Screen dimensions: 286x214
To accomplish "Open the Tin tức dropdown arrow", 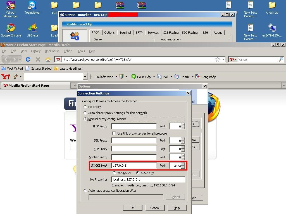I will (x=193, y=77).
